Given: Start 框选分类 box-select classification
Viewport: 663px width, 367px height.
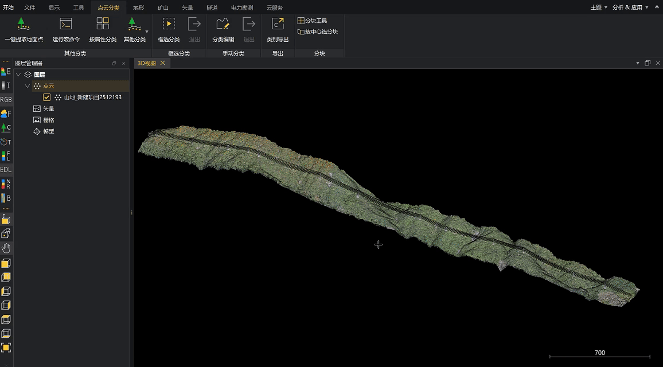Looking at the screenshot, I should coord(169,24).
